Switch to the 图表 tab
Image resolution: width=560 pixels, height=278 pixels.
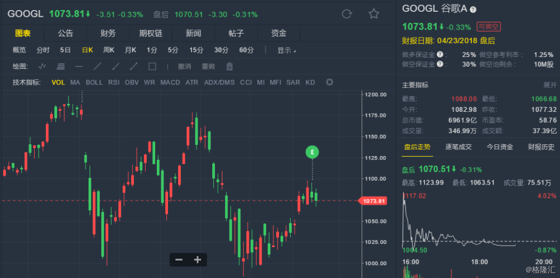click(23, 33)
